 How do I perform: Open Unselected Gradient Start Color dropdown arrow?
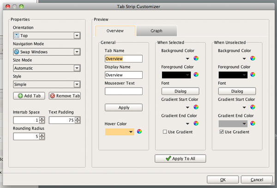[x=244, y=107]
